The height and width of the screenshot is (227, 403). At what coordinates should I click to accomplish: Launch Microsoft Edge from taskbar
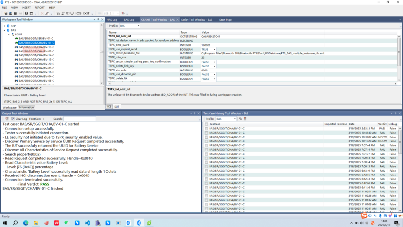click(26, 223)
